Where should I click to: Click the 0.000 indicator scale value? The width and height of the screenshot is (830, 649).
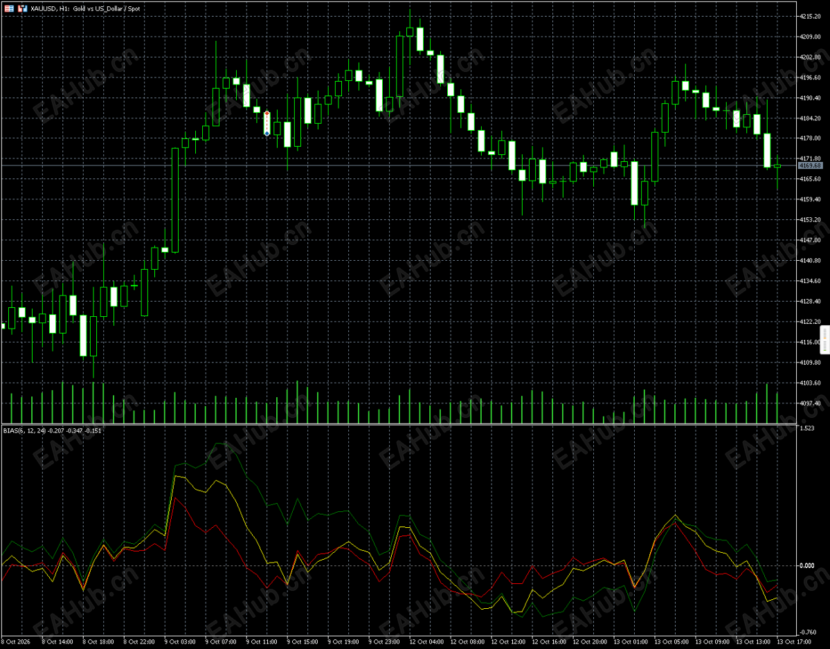[x=807, y=566]
